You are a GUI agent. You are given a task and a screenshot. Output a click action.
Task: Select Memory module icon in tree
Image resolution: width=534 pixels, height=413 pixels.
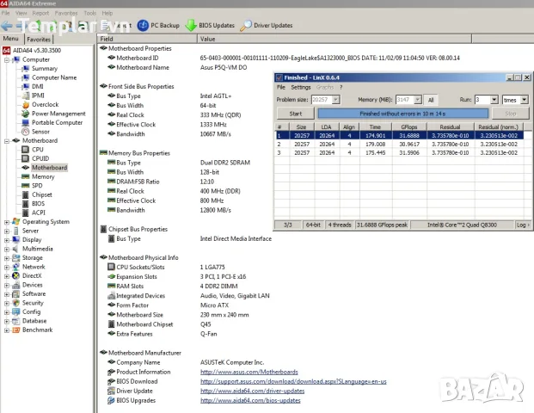point(26,176)
